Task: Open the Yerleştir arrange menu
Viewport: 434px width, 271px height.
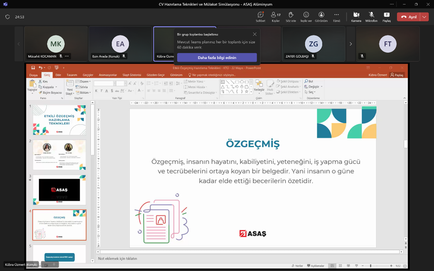Action: 259,87
